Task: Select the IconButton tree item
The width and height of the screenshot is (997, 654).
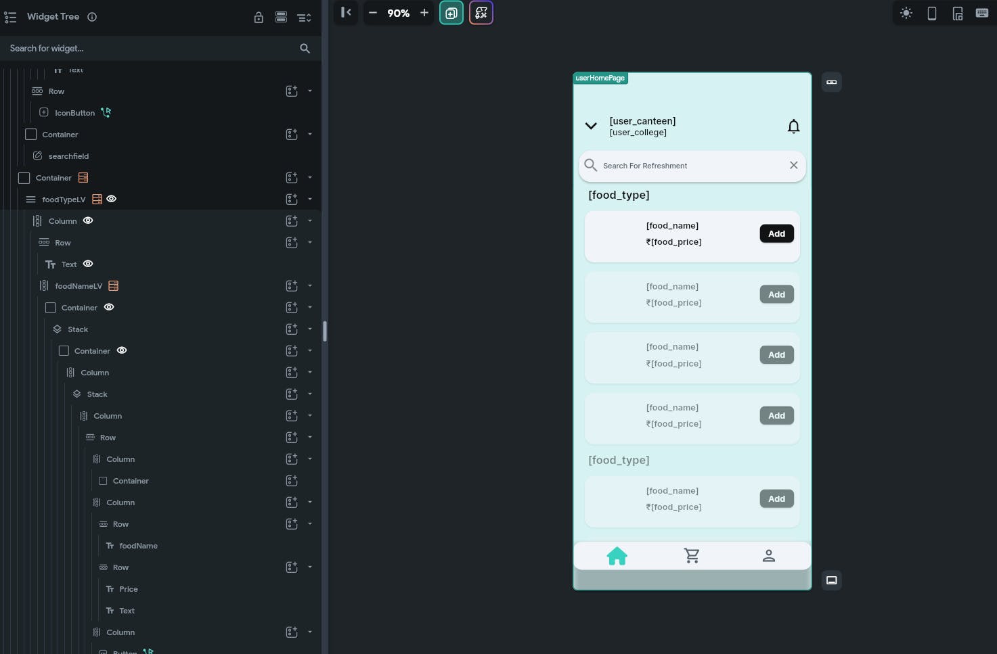Action: (x=74, y=113)
